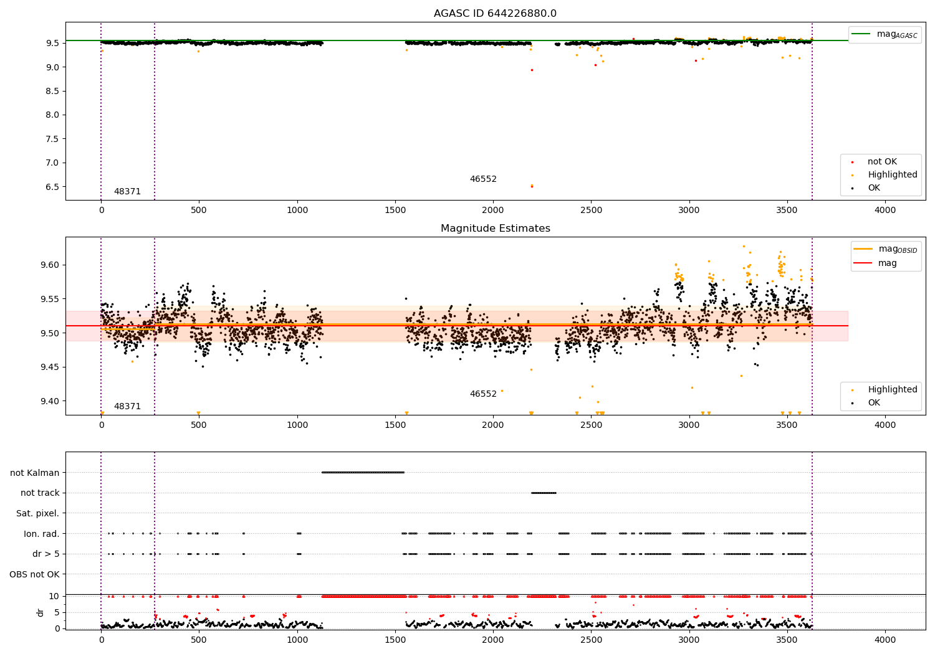Screen dimensions: 935x654
Task: Select the red 'mag' legend entry
Action: (x=875, y=263)
